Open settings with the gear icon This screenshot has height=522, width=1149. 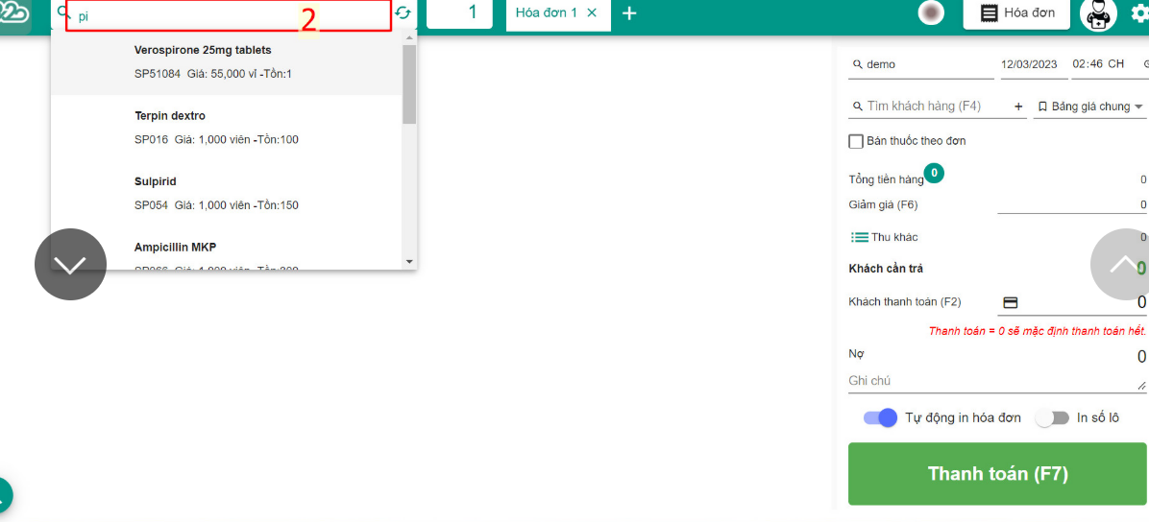[x=1139, y=13]
